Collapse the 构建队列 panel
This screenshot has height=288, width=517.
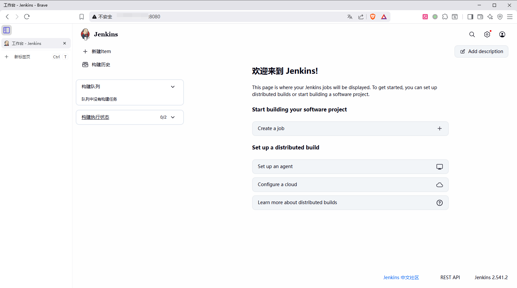tap(173, 87)
